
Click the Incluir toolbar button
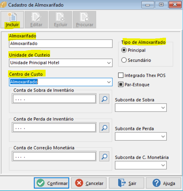tap(12, 20)
